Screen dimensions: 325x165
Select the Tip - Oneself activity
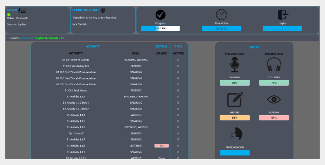(76, 133)
